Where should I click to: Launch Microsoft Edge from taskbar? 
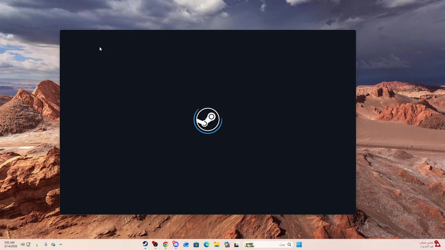[x=206, y=244]
